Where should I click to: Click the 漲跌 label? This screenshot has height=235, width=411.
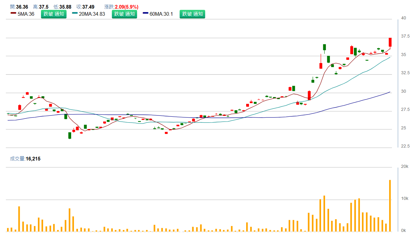[109, 7]
